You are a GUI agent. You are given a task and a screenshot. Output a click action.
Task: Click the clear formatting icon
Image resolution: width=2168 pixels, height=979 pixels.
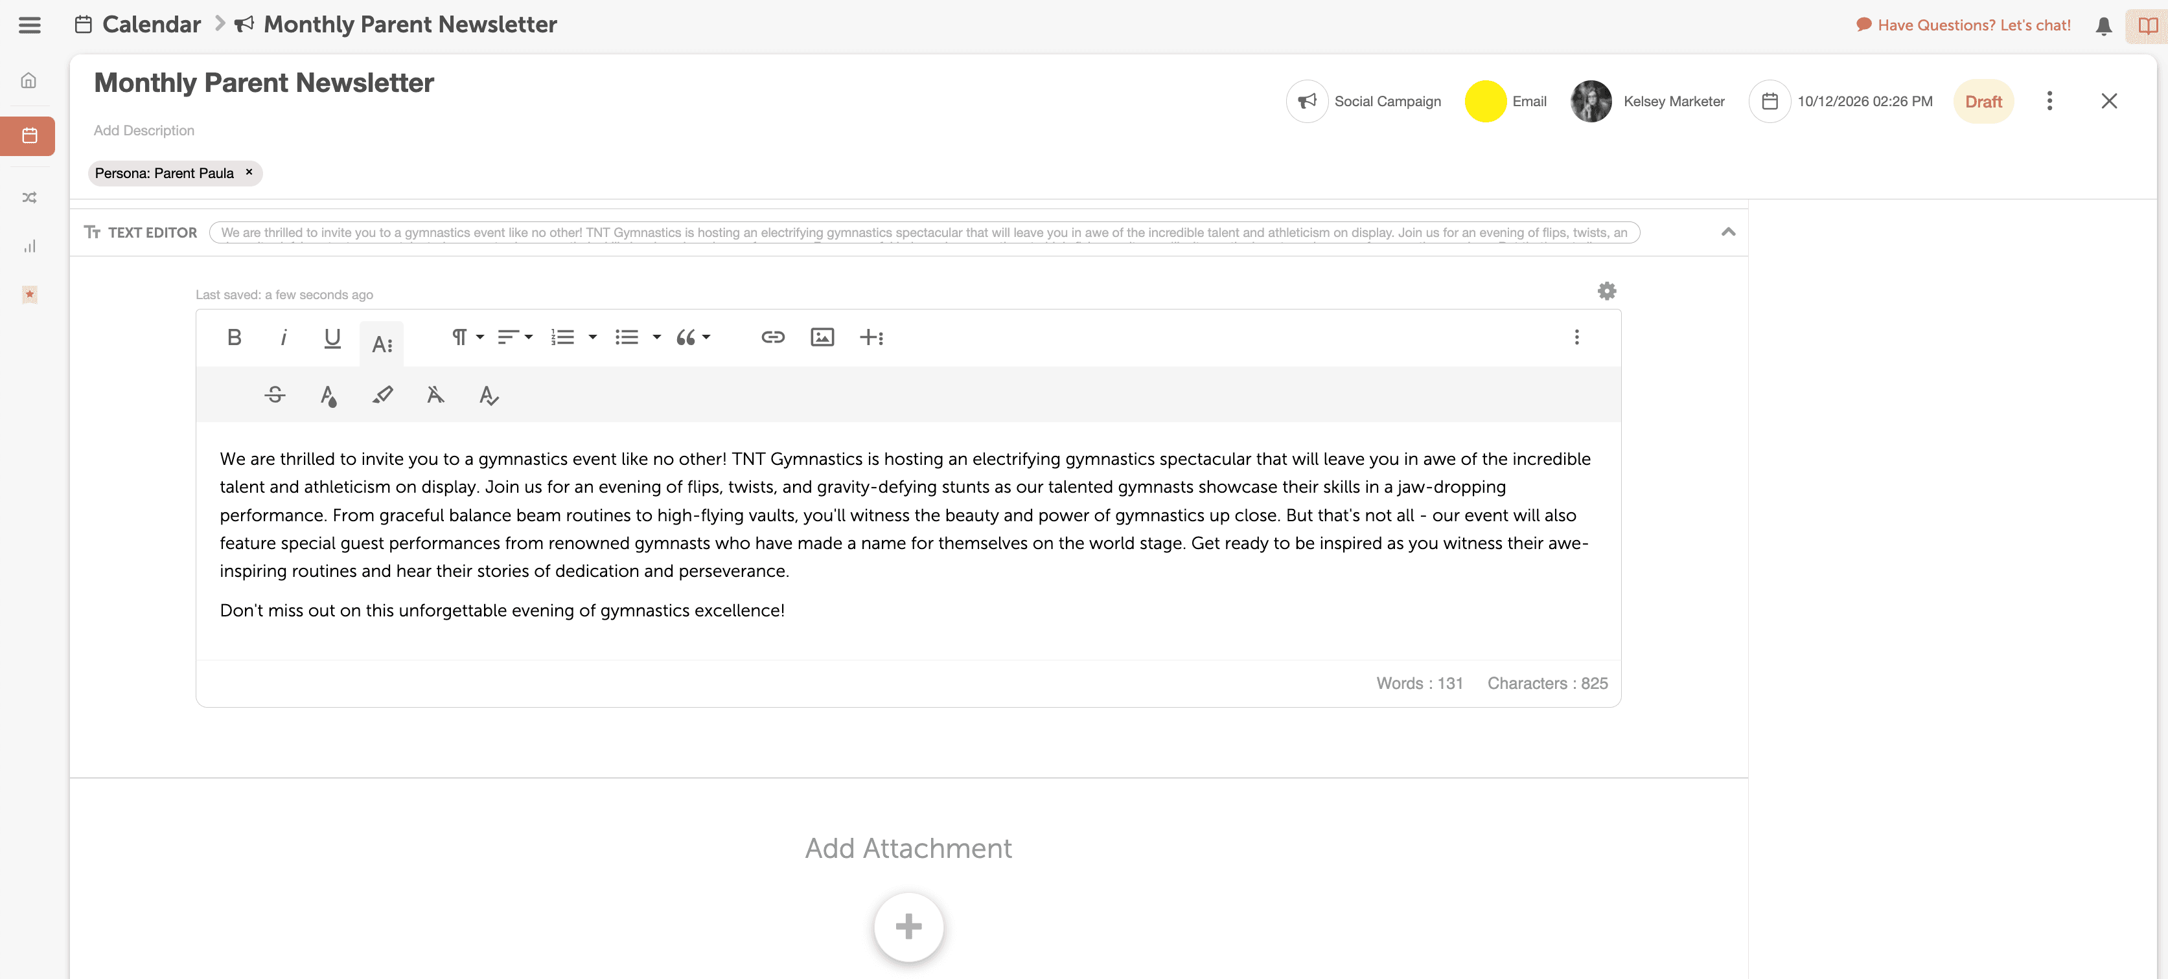(435, 394)
